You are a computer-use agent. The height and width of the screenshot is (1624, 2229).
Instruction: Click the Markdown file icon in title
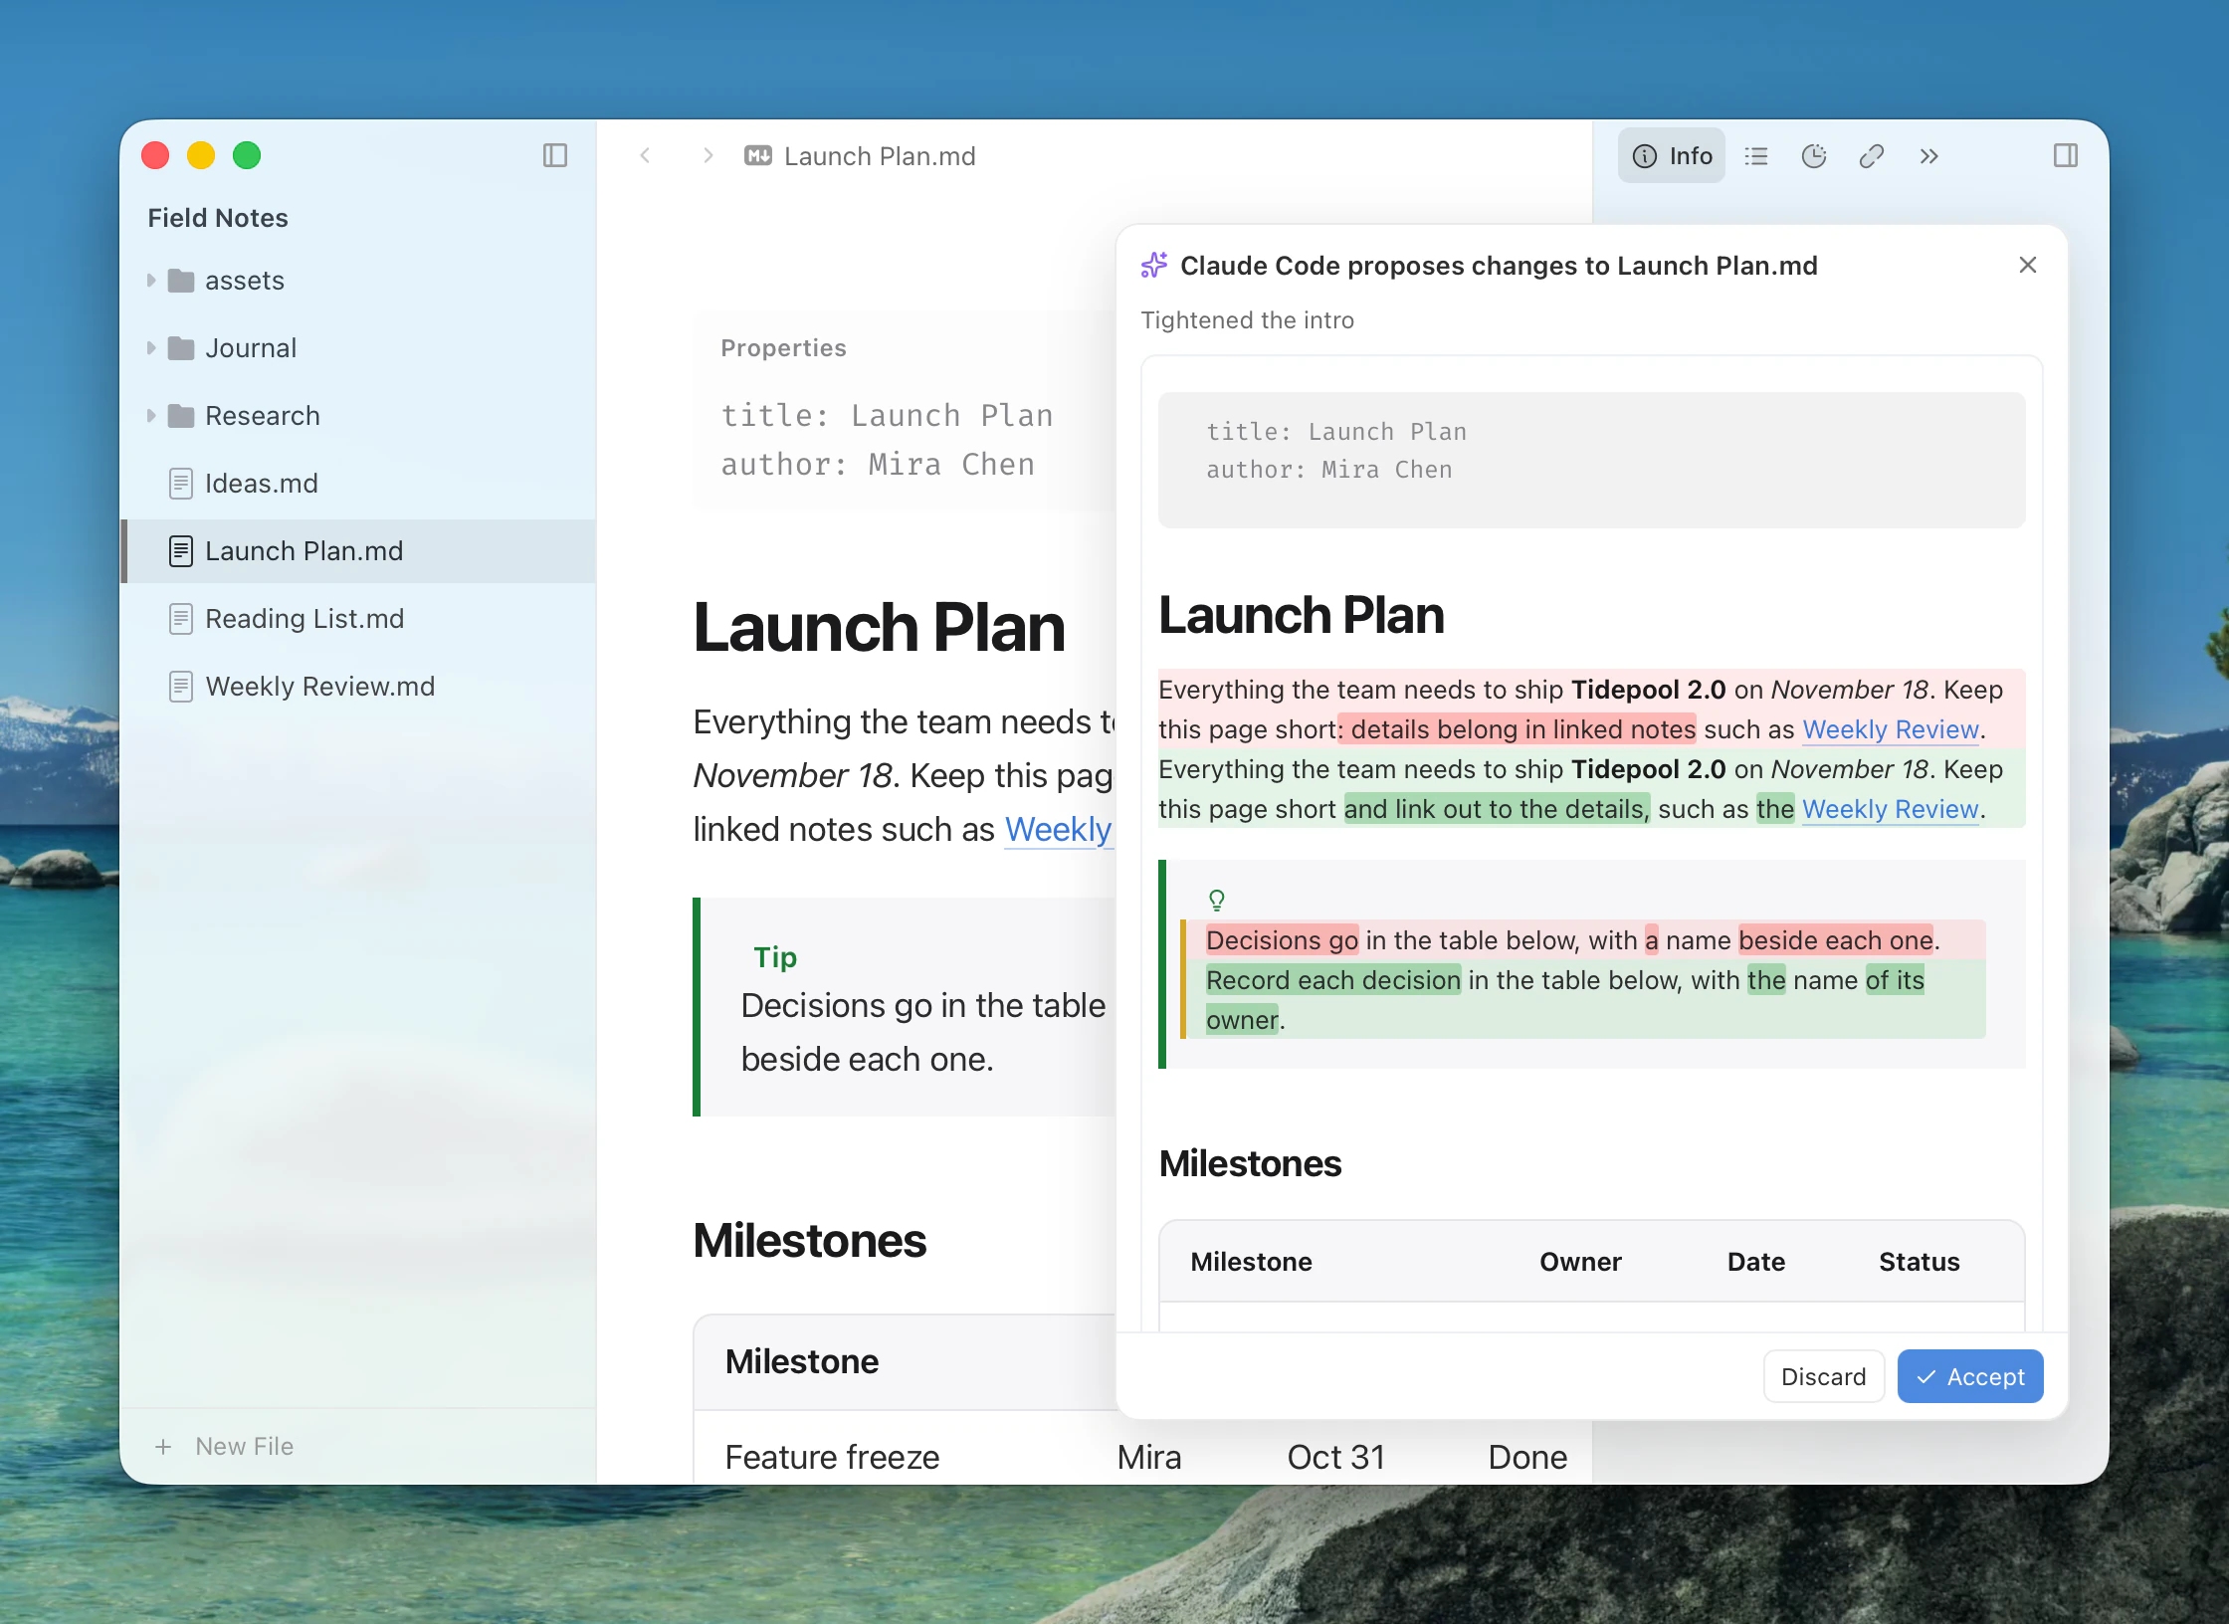click(x=758, y=155)
